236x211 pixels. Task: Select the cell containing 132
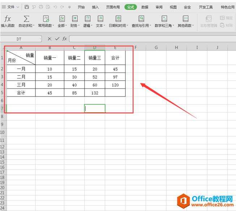[x=95, y=93]
